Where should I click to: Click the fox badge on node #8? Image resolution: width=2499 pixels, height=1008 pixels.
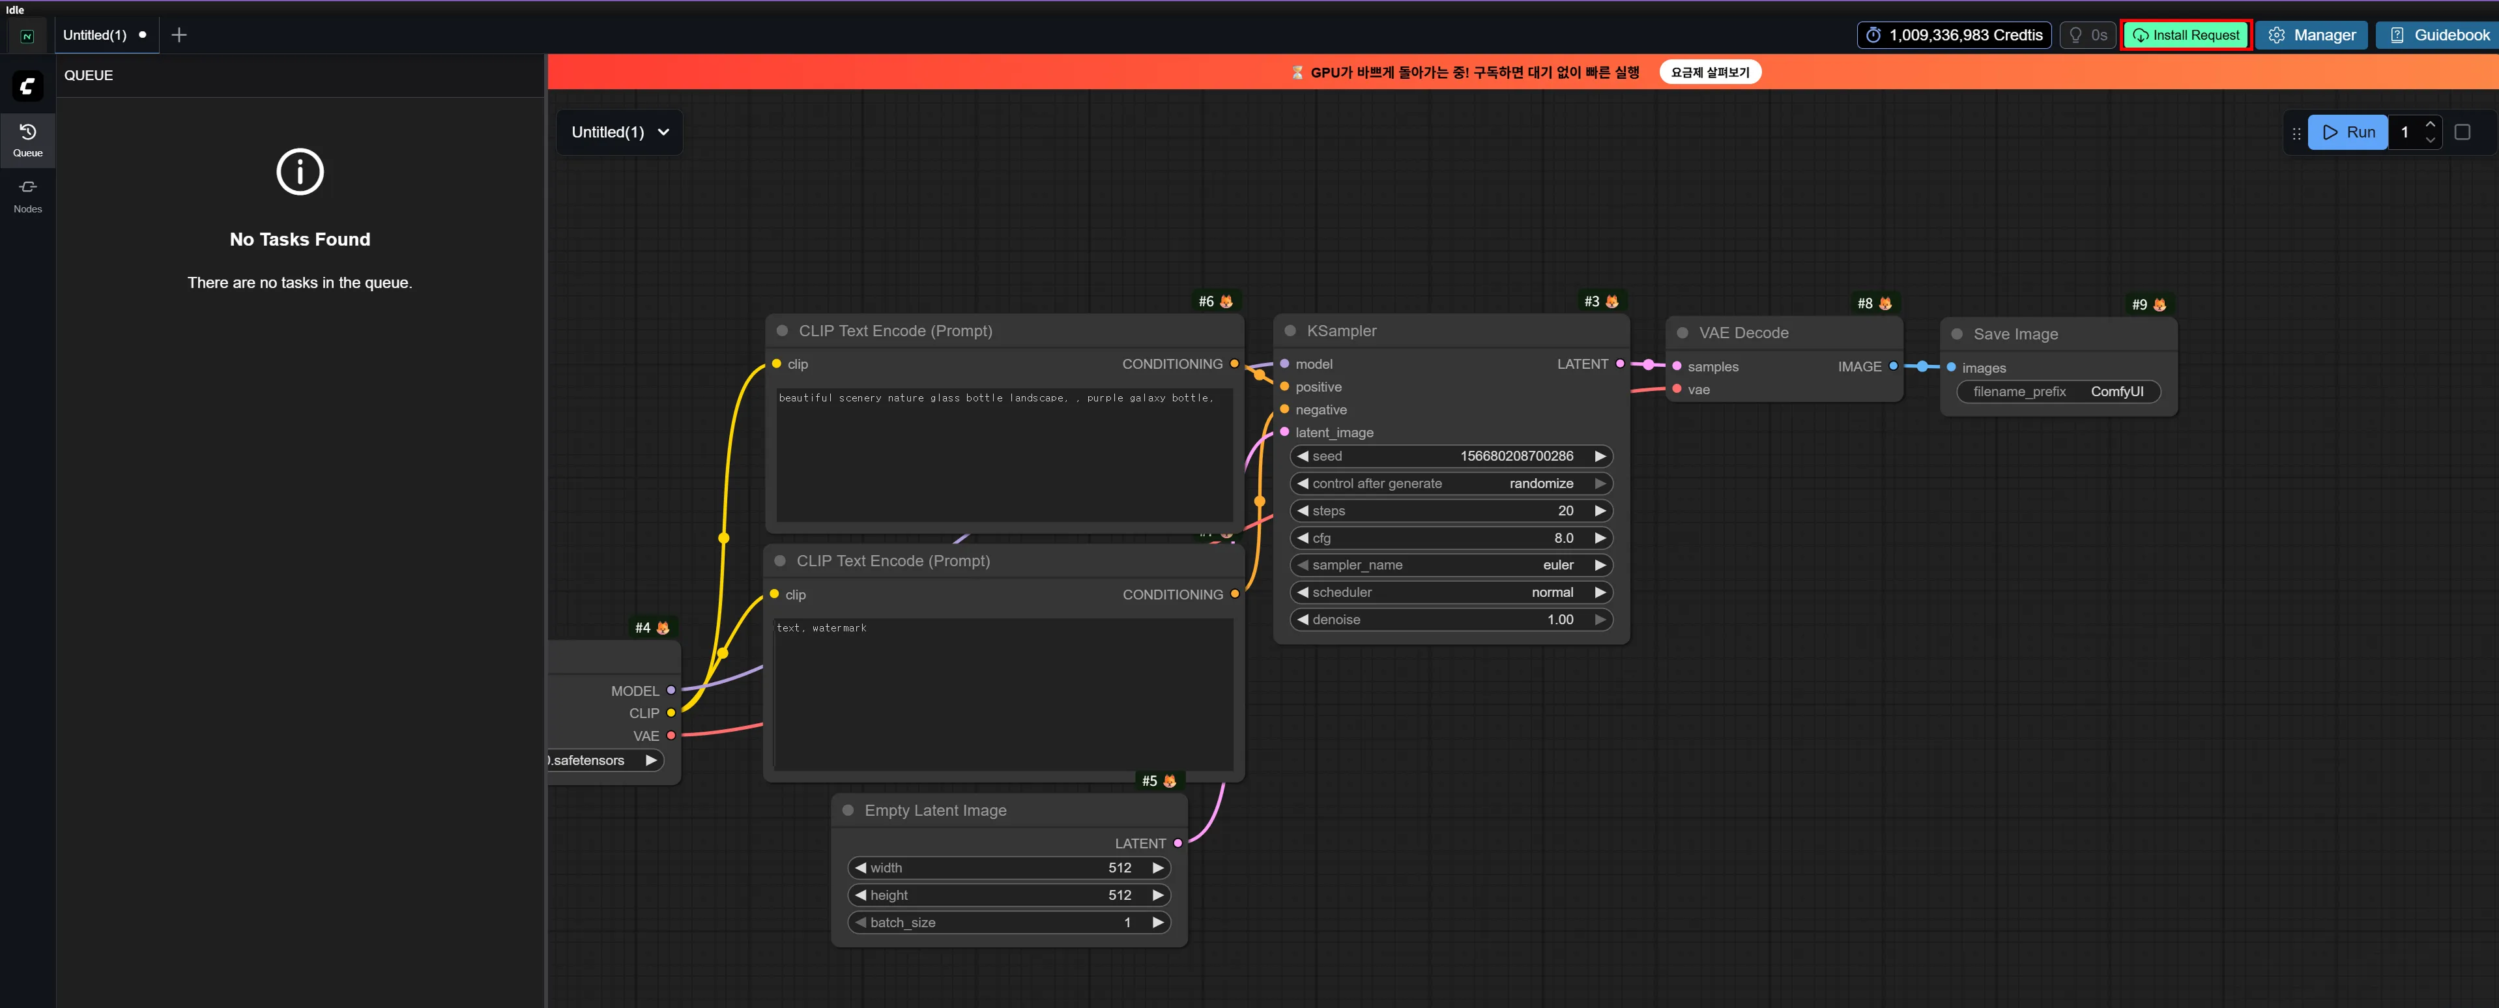1885,304
